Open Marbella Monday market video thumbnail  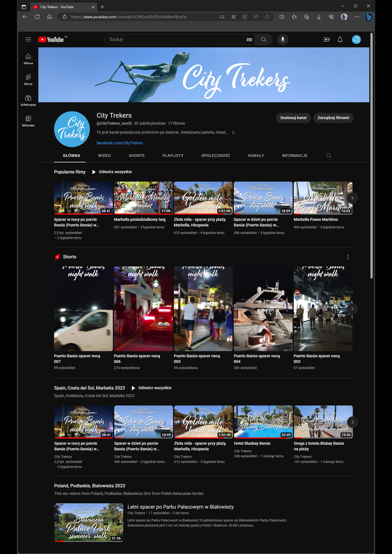coord(143,198)
